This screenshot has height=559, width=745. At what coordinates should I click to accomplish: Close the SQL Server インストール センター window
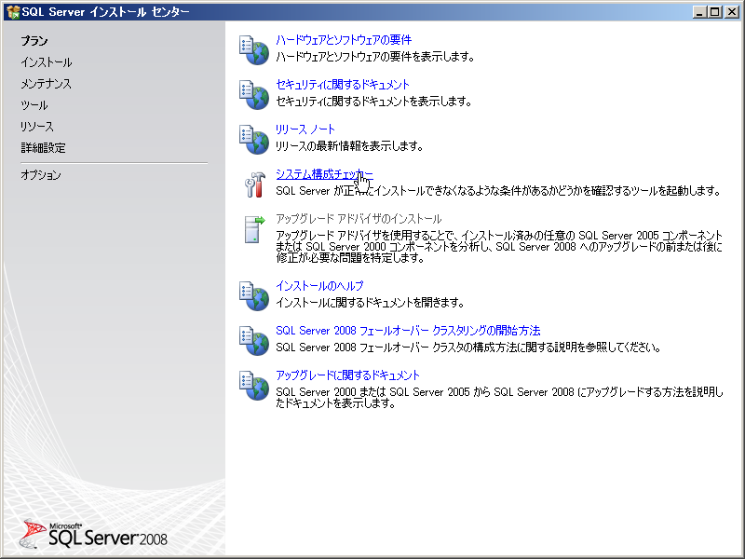point(732,12)
